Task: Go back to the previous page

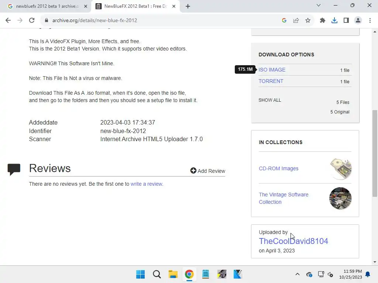Action: point(8,21)
